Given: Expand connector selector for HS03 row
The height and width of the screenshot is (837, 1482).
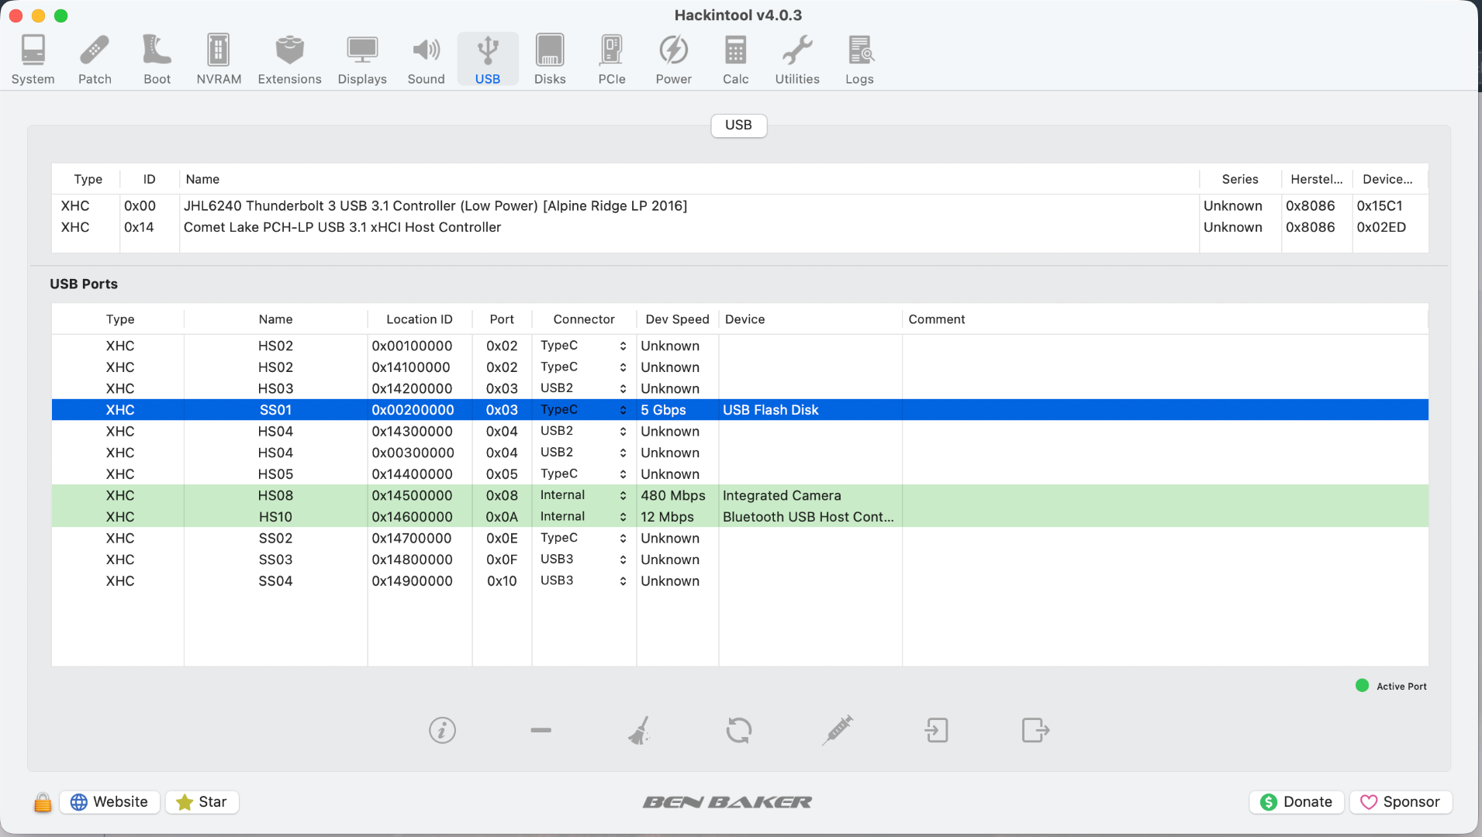Looking at the screenshot, I should click(623, 389).
